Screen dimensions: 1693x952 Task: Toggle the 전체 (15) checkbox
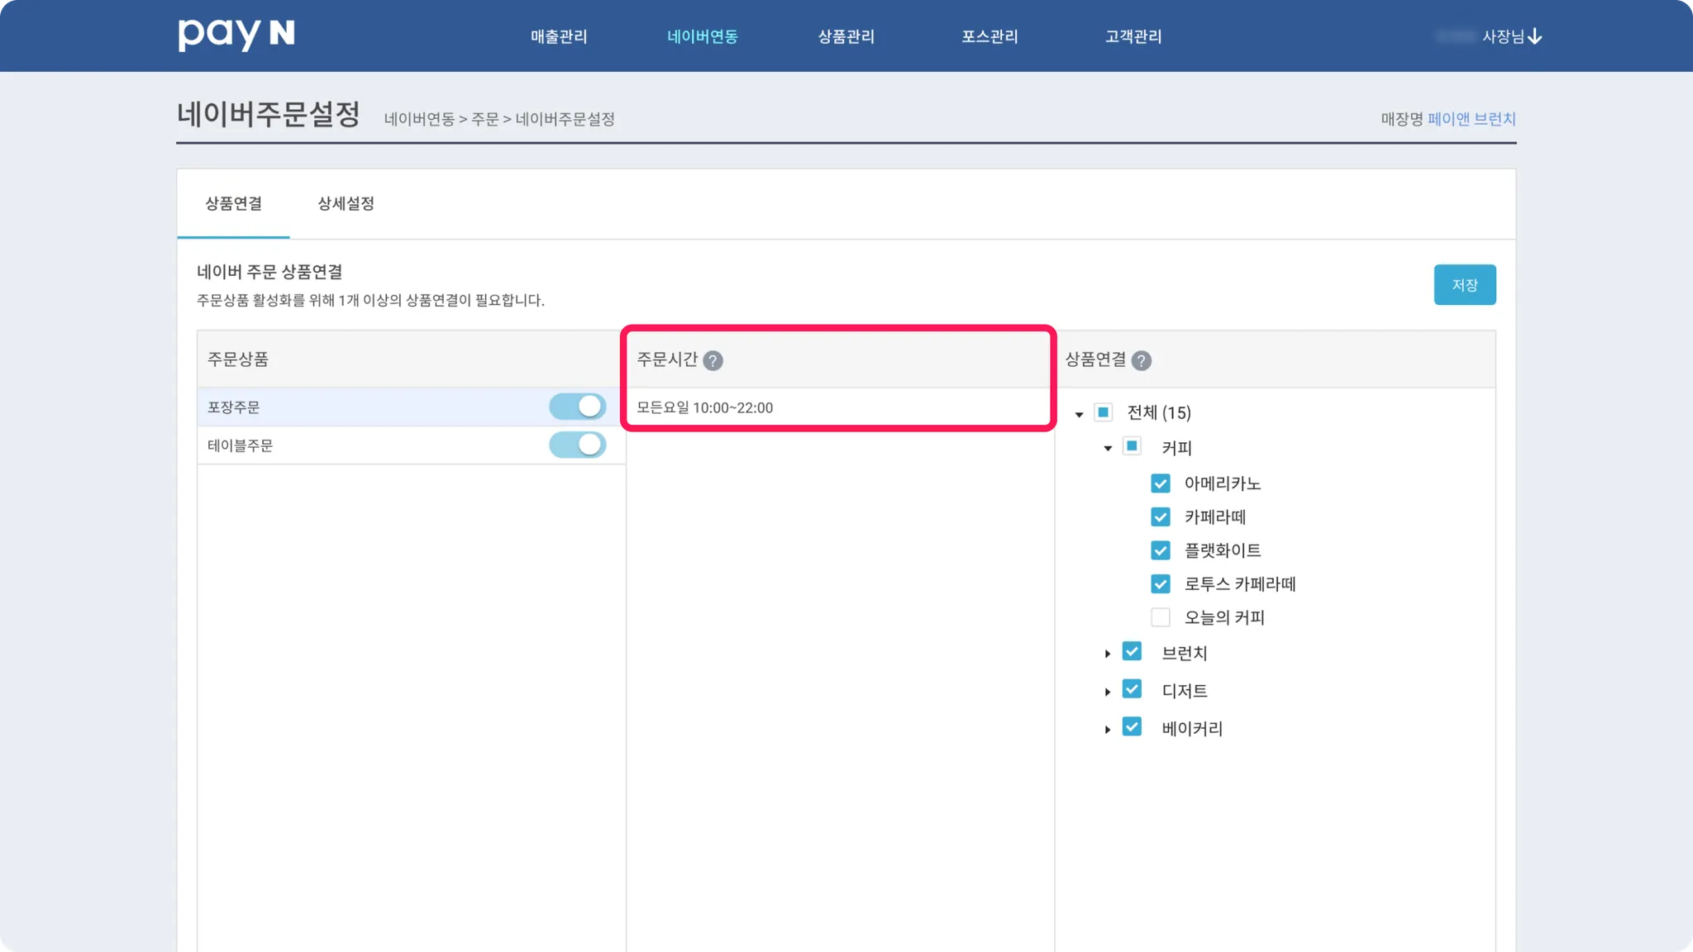click(1104, 412)
